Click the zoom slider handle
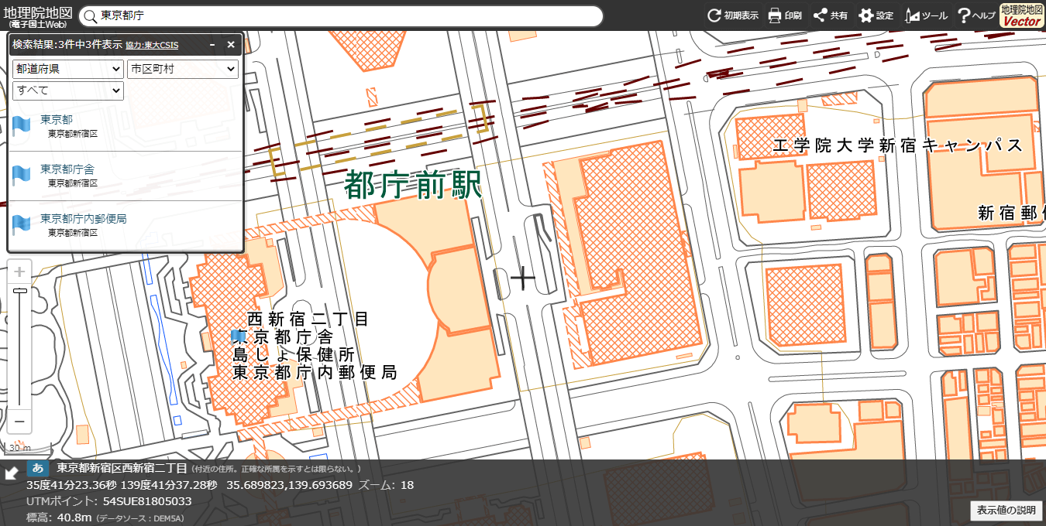Viewport: 1046px width, 526px height. click(20, 290)
